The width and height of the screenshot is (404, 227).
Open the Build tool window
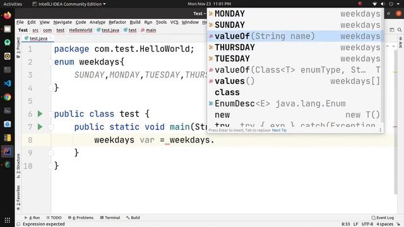[133, 218]
